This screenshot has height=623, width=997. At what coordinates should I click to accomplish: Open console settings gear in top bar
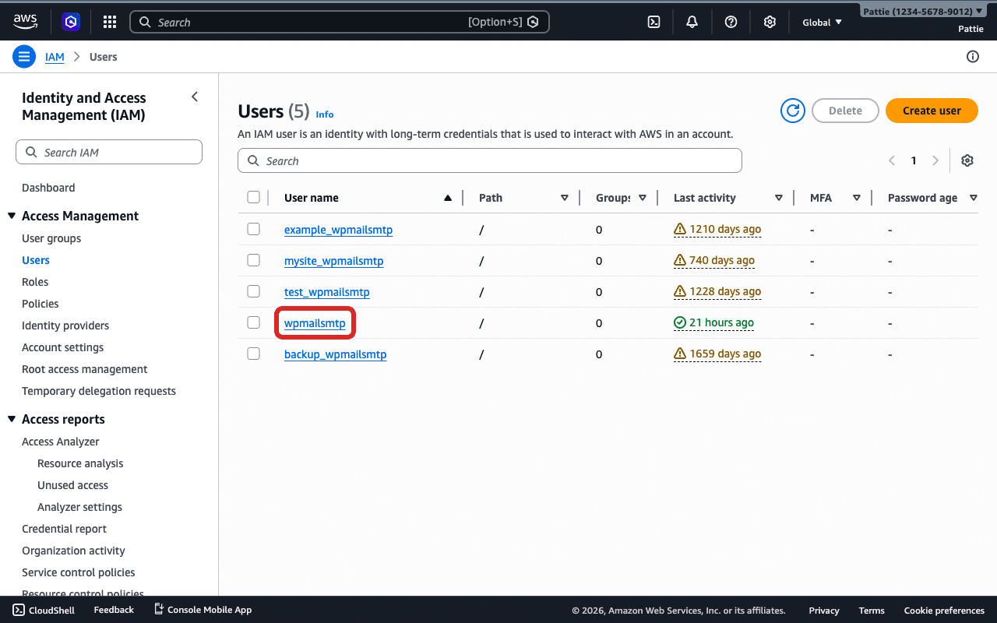pos(770,23)
